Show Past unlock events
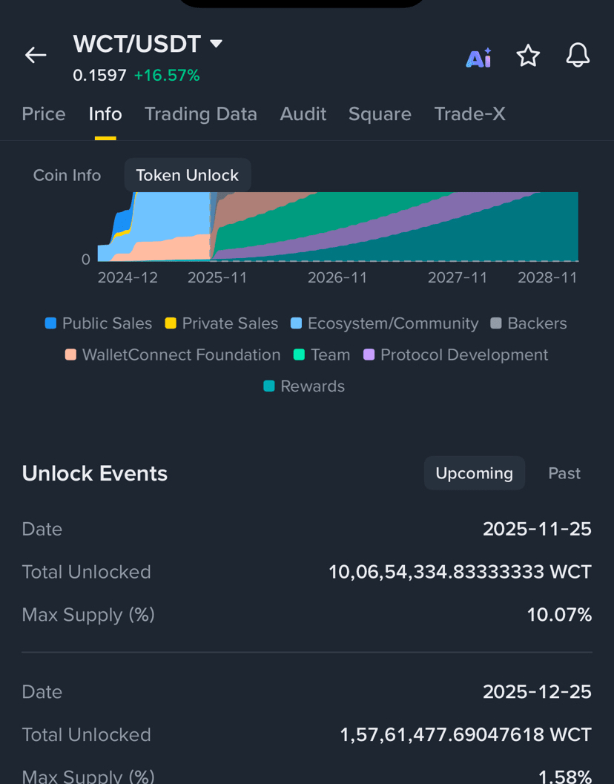 (564, 473)
